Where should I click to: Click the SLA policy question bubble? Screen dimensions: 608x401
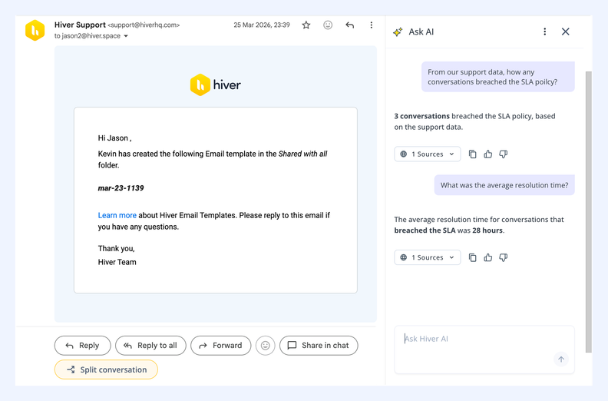pyautogui.click(x=498, y=77)
